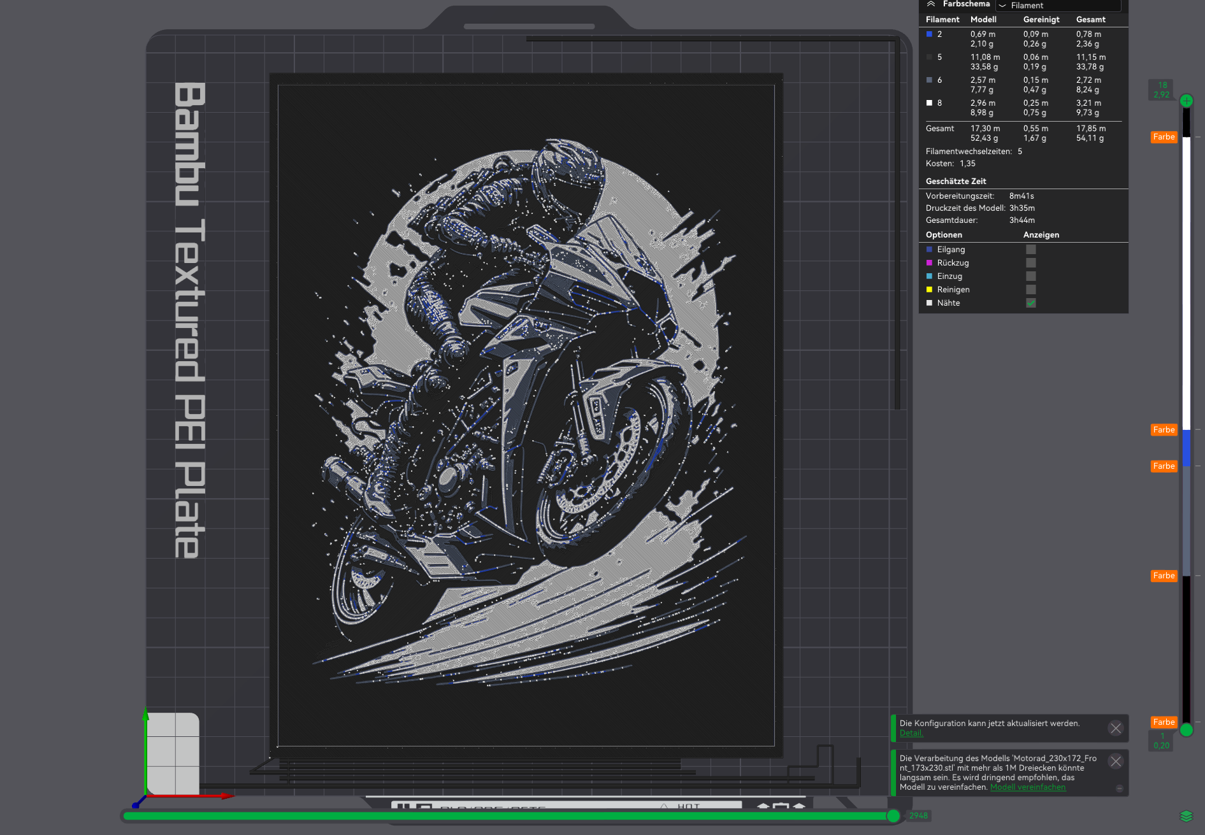Click the Filament column header
Image resolution: width=1205 pixels, height=835 pixels.
coord(942,20)
